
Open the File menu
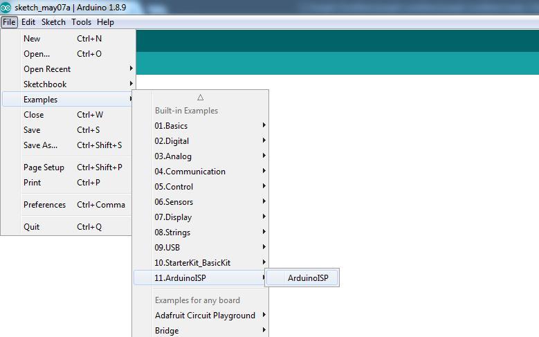pos(9,22)
